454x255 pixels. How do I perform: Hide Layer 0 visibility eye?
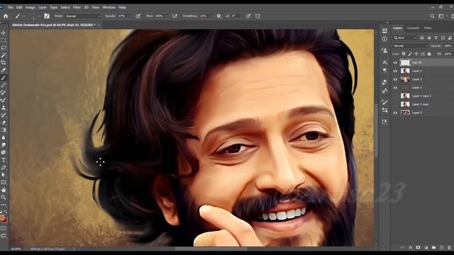tap(395, 113)
